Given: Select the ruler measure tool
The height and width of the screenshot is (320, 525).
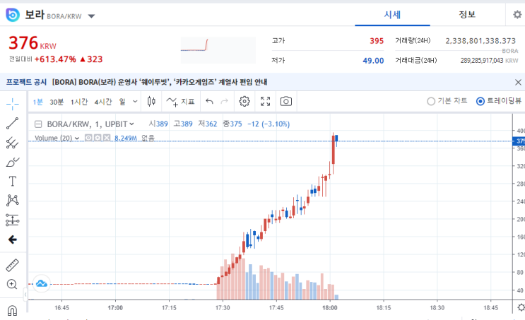Looking at the screenshot, I should point(13,266).
